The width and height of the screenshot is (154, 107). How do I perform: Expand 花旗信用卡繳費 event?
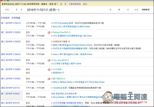[52, 42]
